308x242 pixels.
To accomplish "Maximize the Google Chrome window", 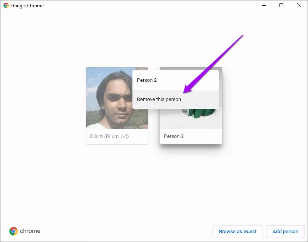I will (281, 5).
